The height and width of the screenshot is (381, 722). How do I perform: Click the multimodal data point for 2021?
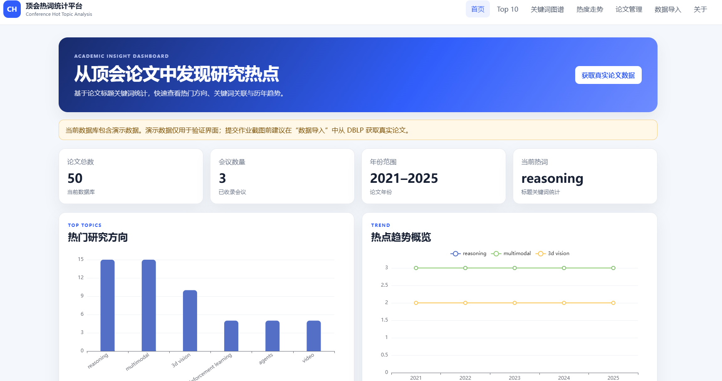point(416,268)
